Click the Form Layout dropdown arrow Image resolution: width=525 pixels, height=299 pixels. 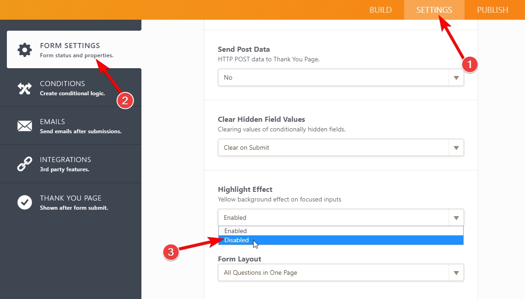[456, 272]
